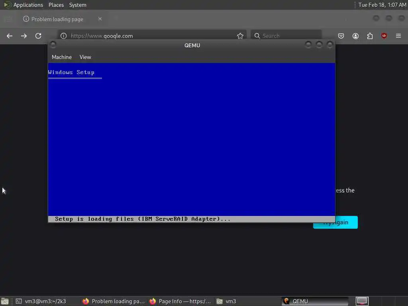The image size is (408, 306).
Task: Close the Problem loading page tab
Action: (100, 19)
